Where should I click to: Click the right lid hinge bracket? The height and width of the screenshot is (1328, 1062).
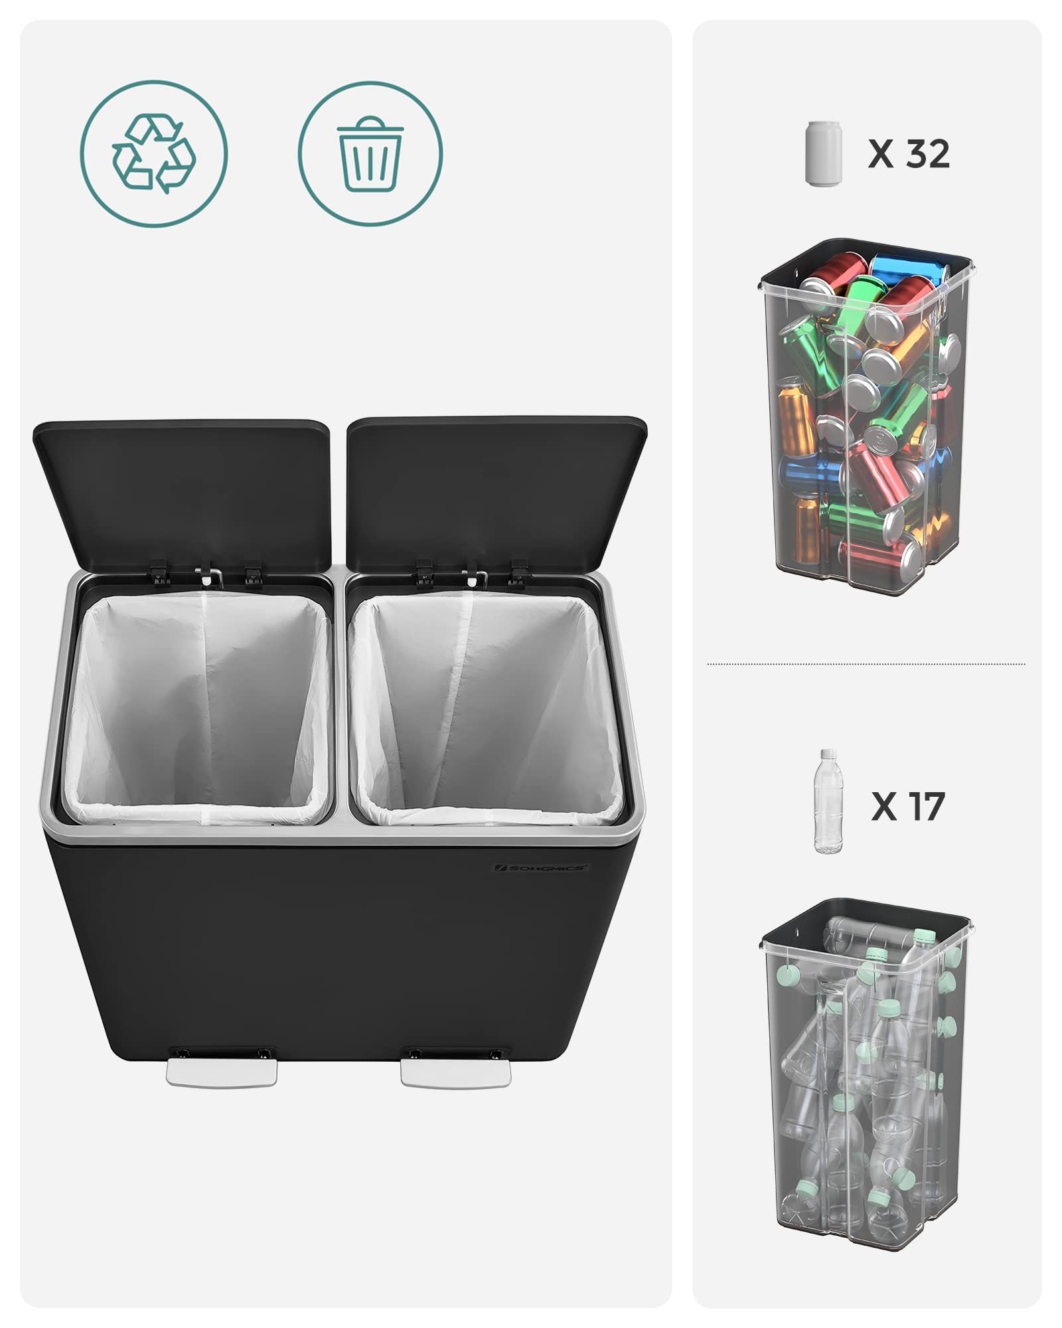pos(473,574)
